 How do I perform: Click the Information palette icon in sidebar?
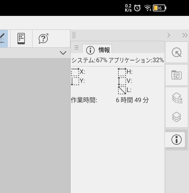pos(176,140)
